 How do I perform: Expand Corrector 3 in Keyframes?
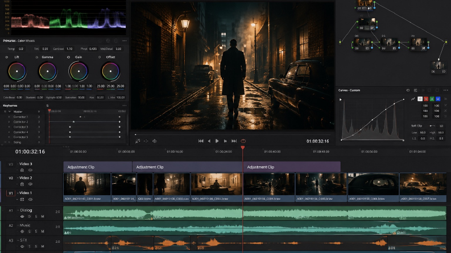click(x=9, y=127)
